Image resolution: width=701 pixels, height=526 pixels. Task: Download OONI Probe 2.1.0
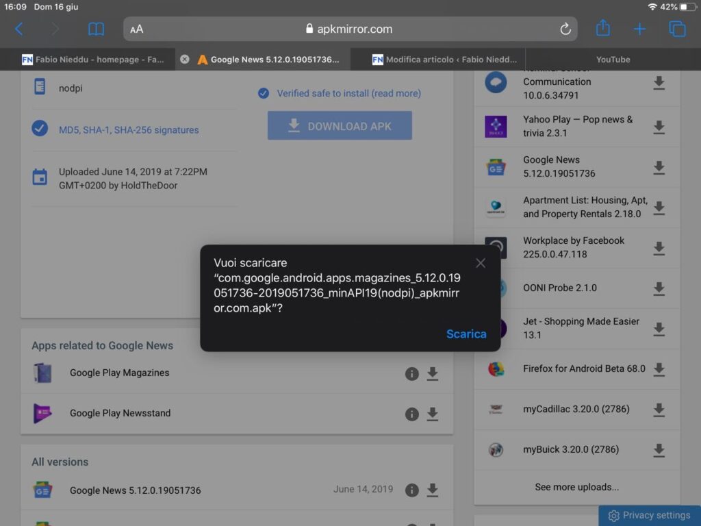coord(659,288)
